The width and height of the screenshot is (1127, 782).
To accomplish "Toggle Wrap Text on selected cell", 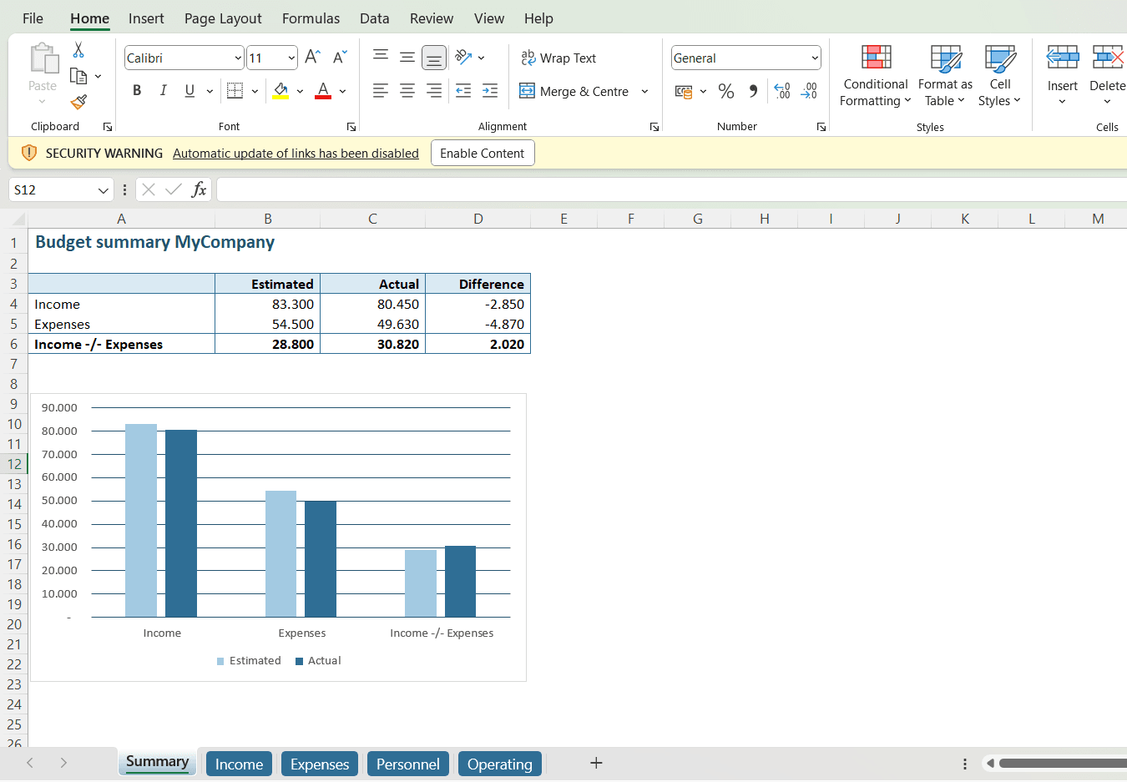I will click(x=558, y=58).
